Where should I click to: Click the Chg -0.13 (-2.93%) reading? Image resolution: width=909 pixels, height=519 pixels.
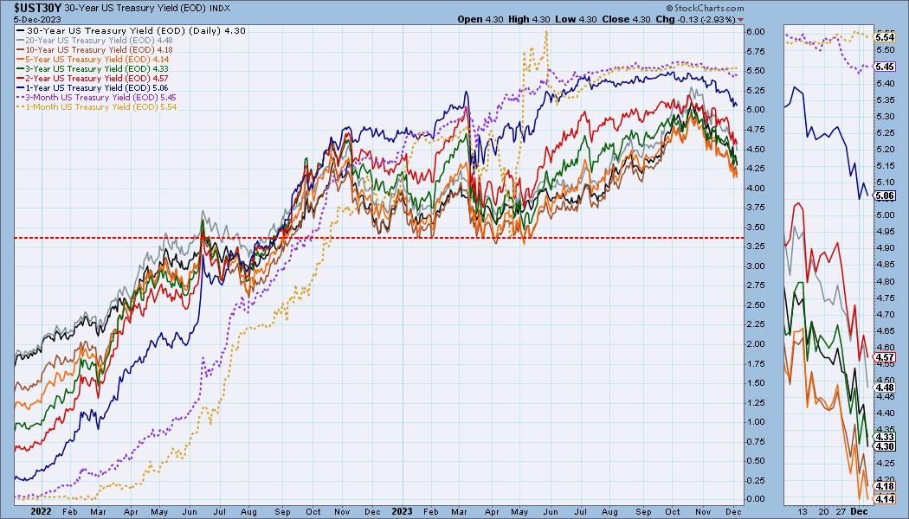696,19
